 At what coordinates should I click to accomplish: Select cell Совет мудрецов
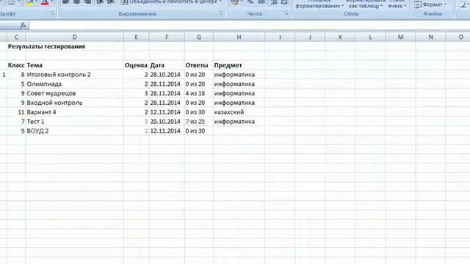tap(75, 93)
